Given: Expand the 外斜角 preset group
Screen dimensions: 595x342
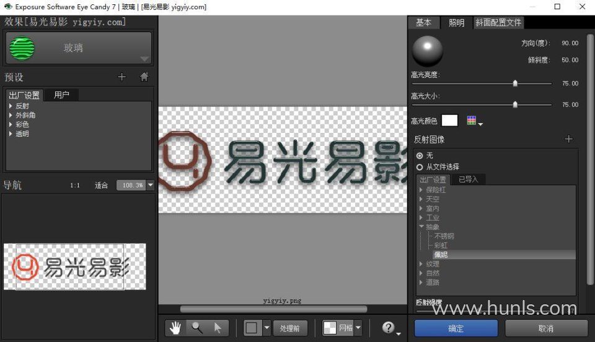Looking at the screenshot, I should click(11, 115).
